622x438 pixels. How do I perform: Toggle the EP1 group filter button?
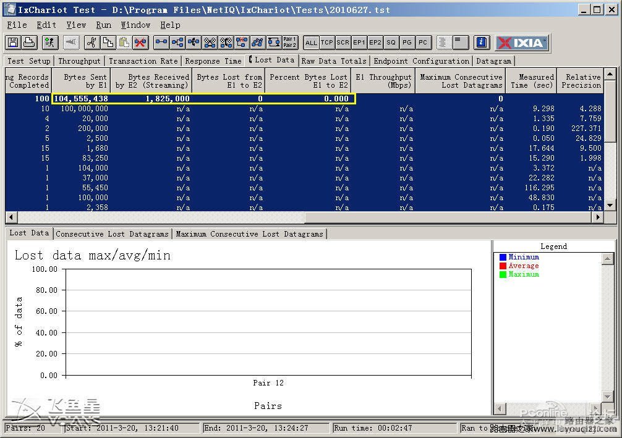(359, 43)
